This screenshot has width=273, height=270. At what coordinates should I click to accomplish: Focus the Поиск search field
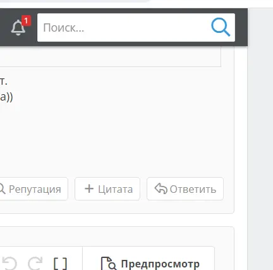(124, 28)
